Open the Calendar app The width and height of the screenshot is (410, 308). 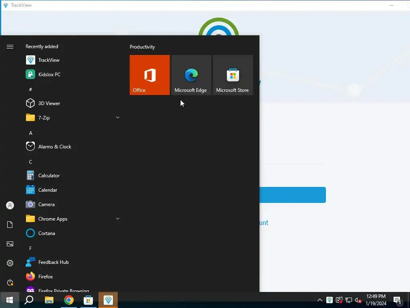tap(73, 190)
